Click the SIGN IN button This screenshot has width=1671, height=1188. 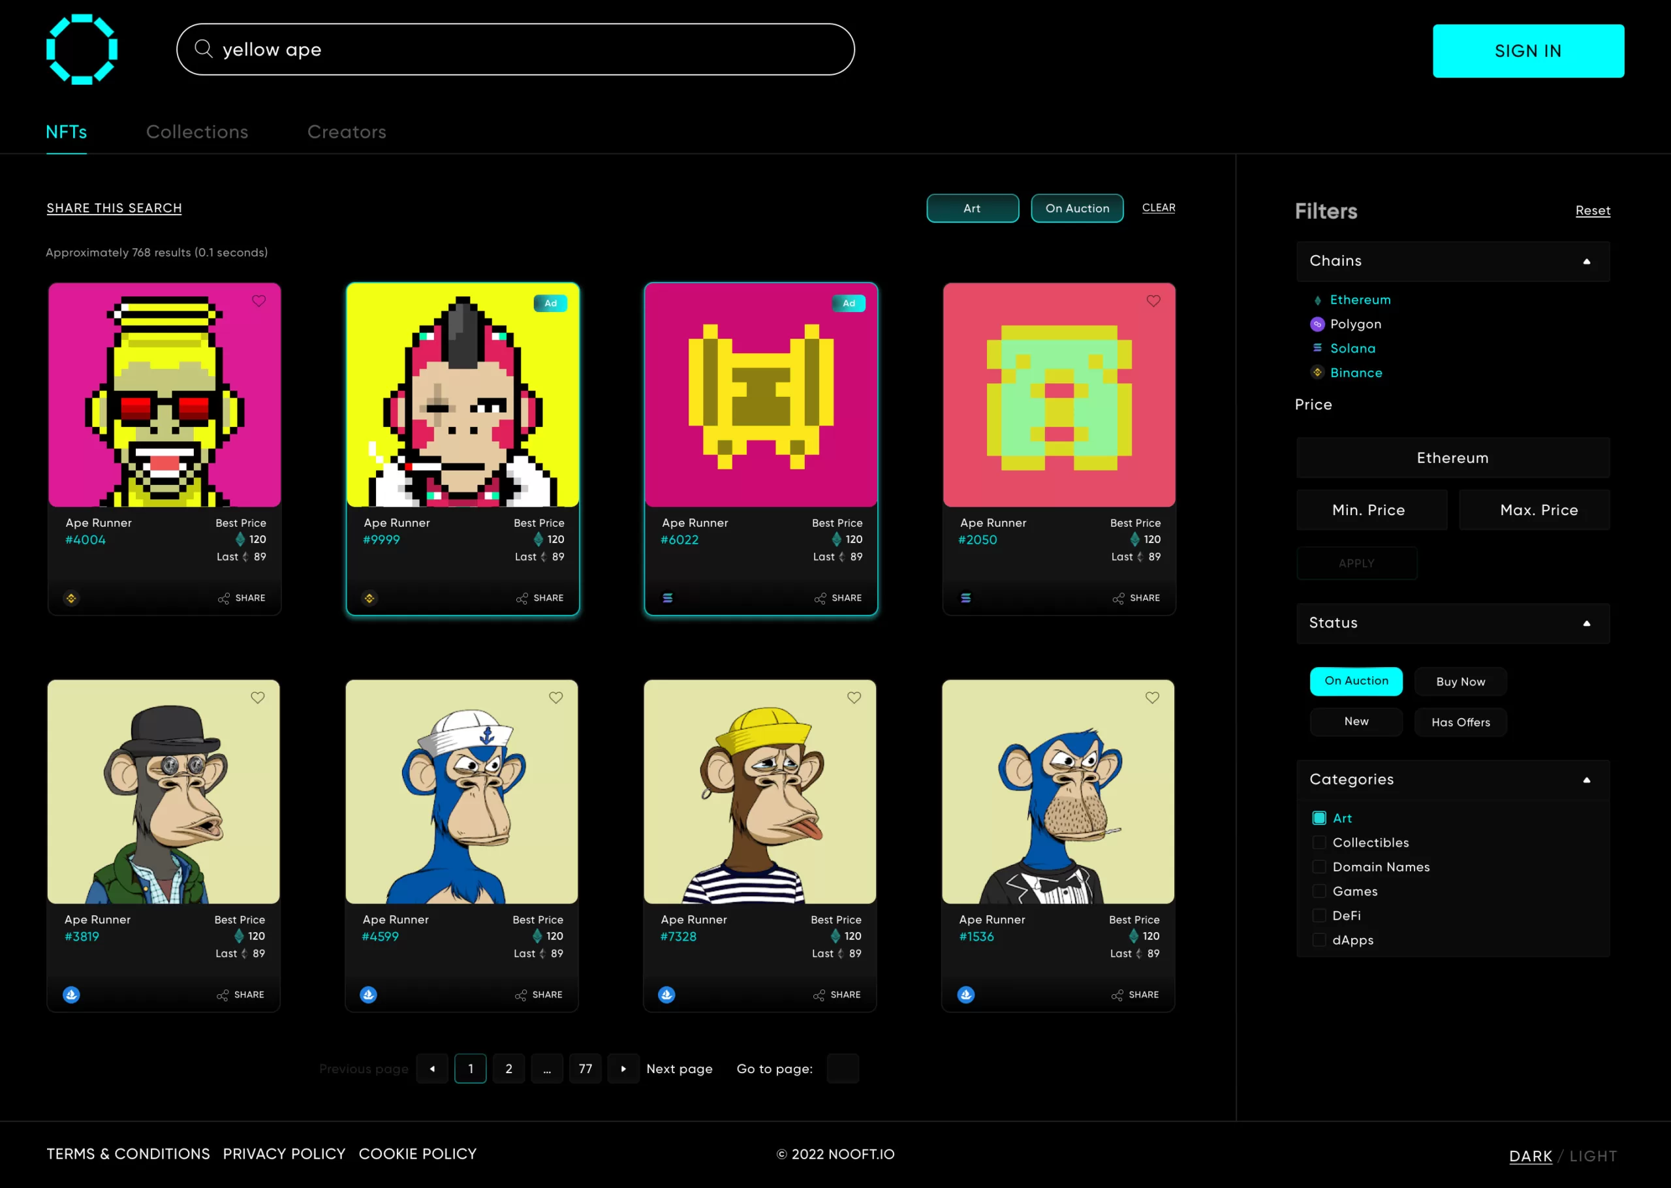tap(1527, 51)
